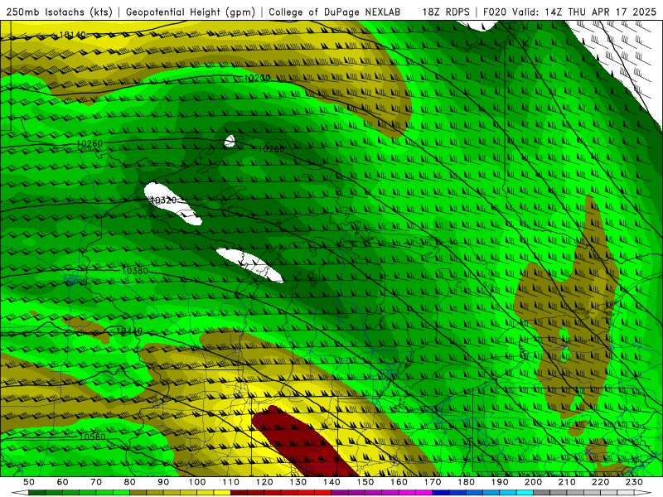Click the 110 legend label

click(x=231, y=482)
